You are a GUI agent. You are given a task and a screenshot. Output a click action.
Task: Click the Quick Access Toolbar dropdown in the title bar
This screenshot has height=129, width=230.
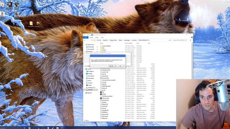(94, 35)
